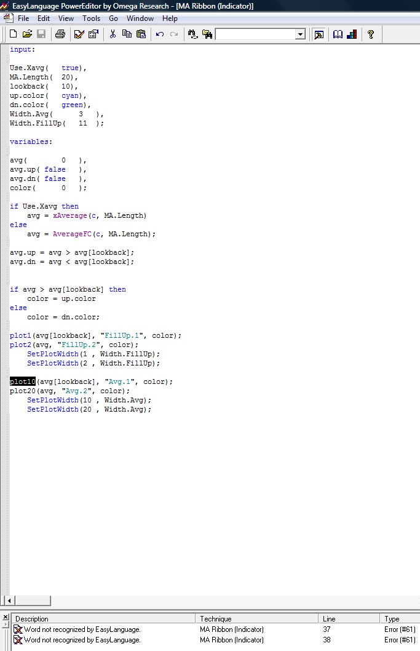Click the New document icon
The height and width of the screenshot is (651, 420).
(14, 34)
